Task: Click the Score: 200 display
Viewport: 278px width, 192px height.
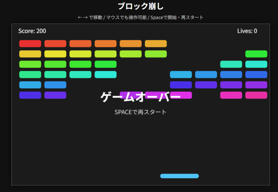Action: point(32,31)
